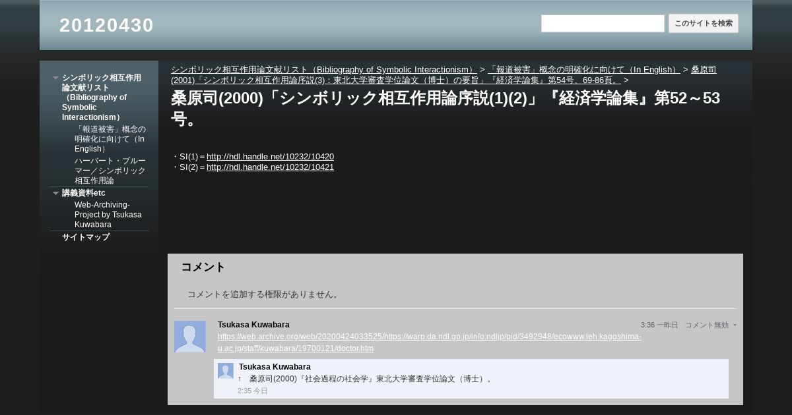
Task: Click the 2:35 今日 reply timestamp
Action: (x=253, y=391)
